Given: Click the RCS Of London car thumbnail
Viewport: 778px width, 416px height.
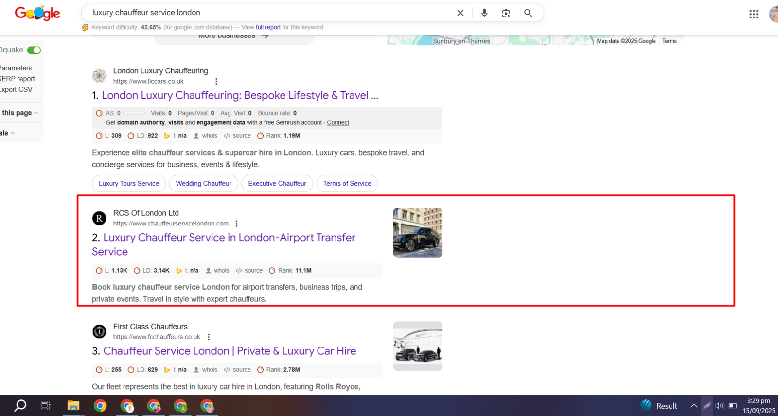Looking at the screenshot, I should click(x=417, y=232).
